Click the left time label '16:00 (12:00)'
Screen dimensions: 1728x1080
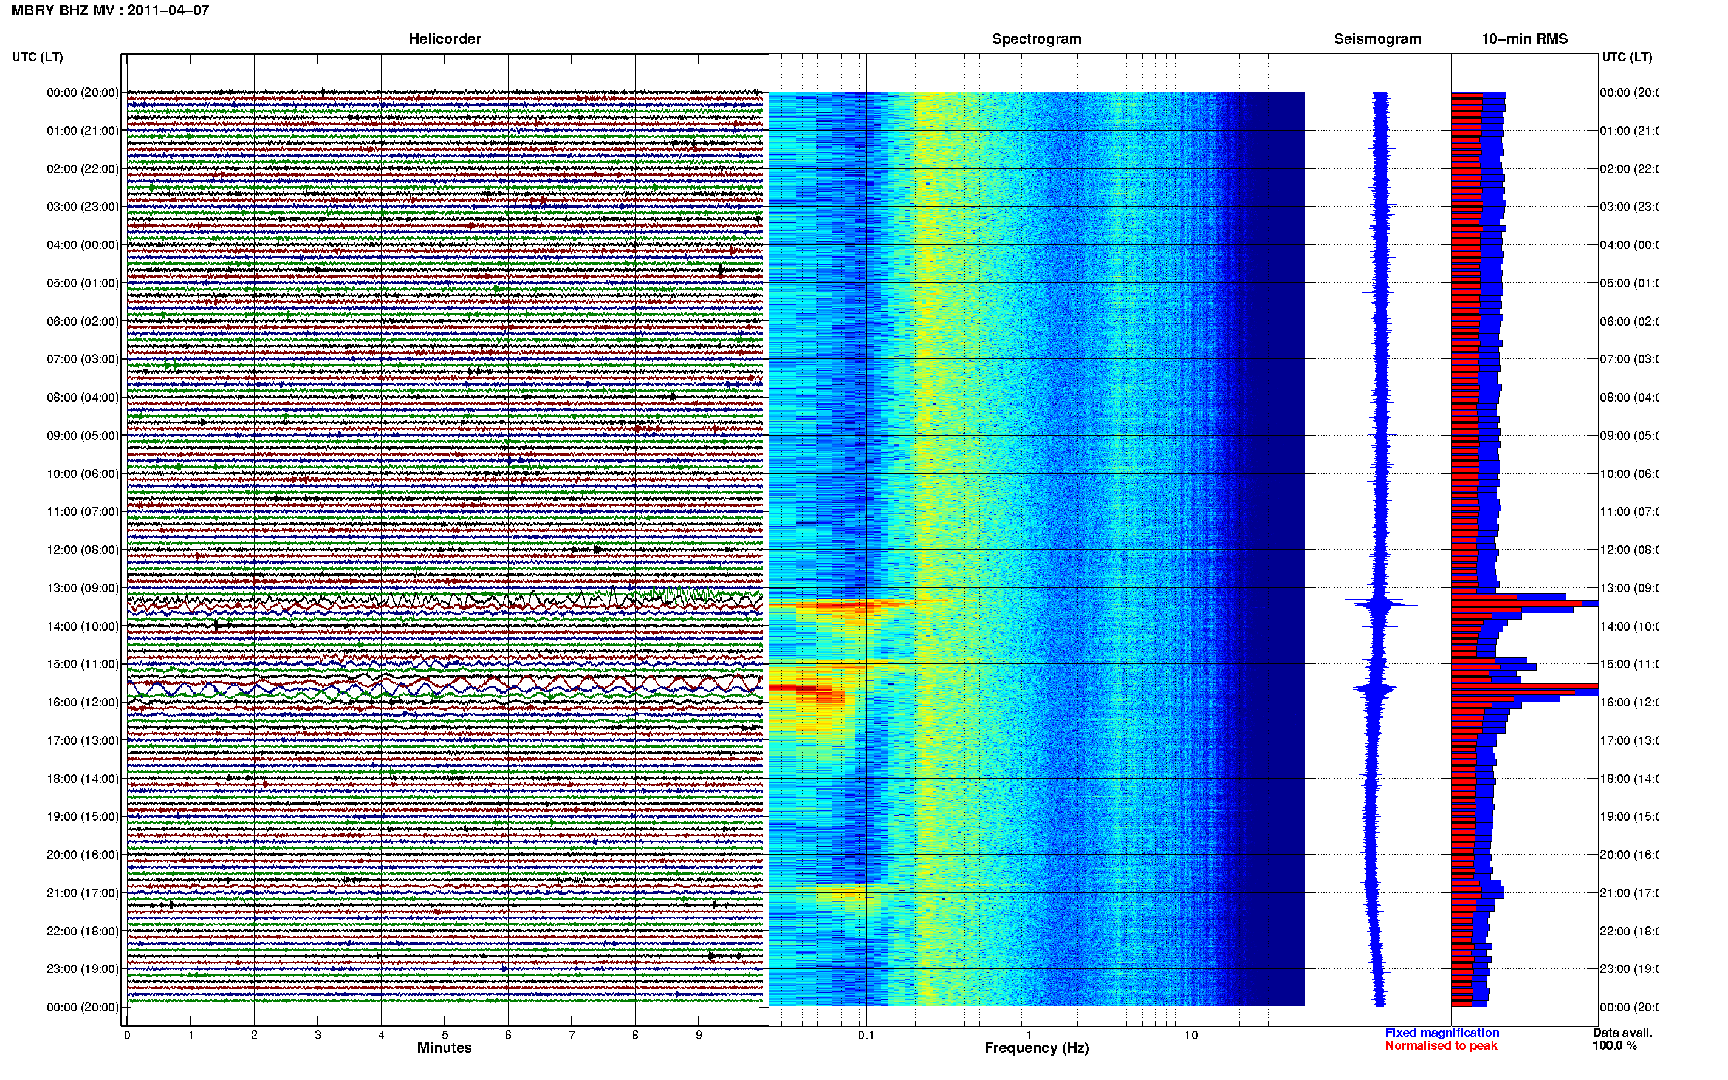click(83, 702)
